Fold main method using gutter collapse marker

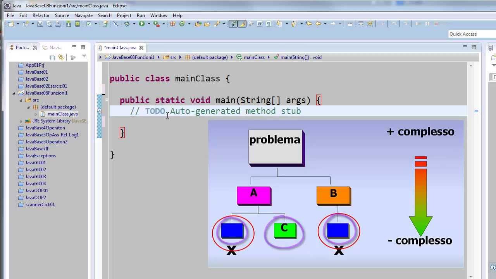pos(106,100)
